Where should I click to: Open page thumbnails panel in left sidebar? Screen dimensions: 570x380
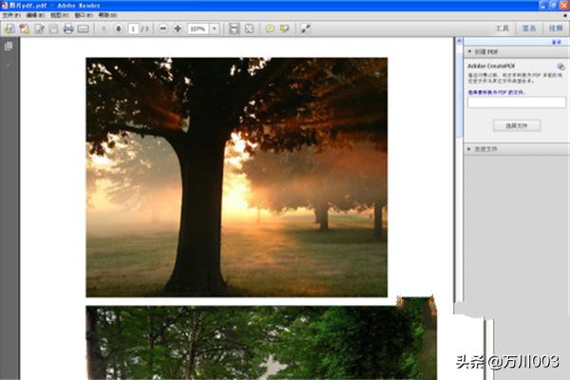tap(9, 47)
